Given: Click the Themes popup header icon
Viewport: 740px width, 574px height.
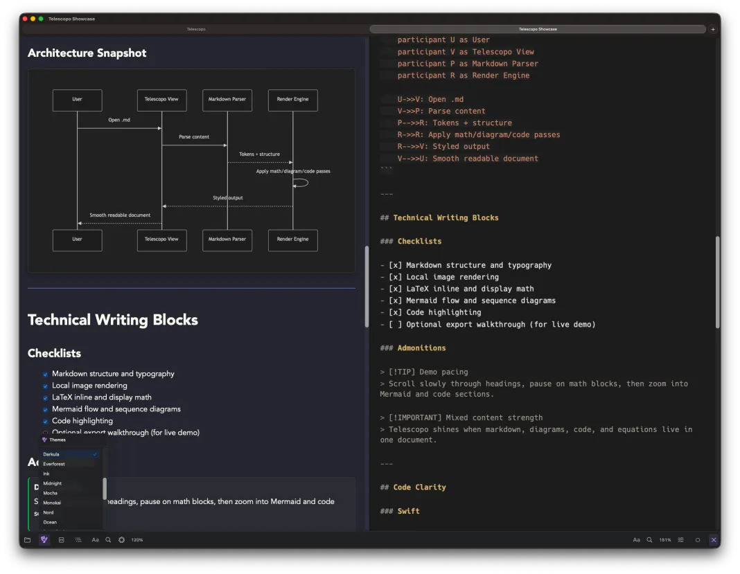Looking at the screenshot, I should click(44, 440).
